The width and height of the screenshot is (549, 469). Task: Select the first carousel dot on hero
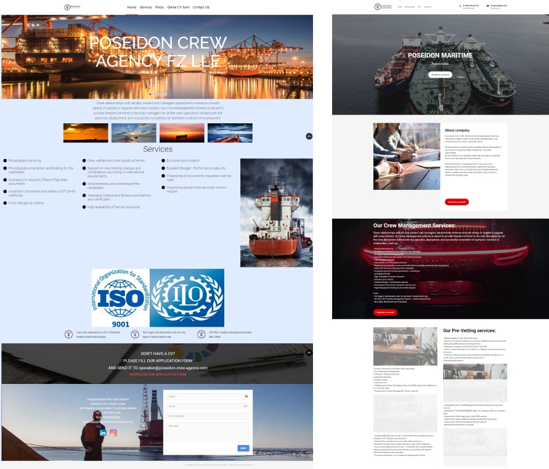coord(151,94)
